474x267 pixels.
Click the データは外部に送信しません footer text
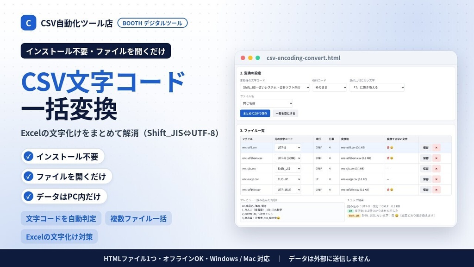329,259
